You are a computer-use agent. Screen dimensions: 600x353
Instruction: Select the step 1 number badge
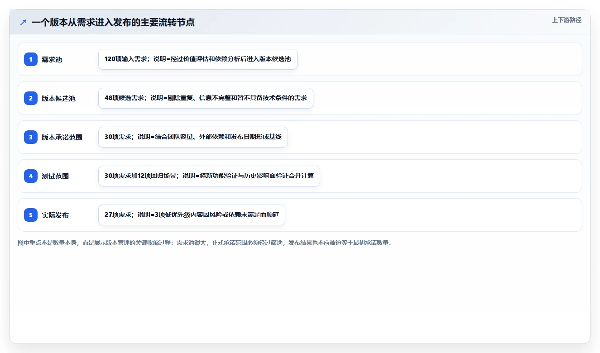click(x=31, y=59)
